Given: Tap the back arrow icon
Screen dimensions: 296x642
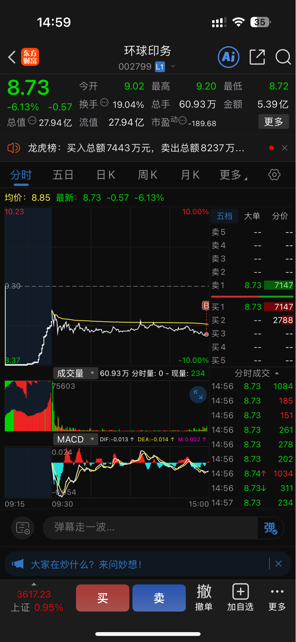Looking at the screenshot, I should tap(12, 57).
